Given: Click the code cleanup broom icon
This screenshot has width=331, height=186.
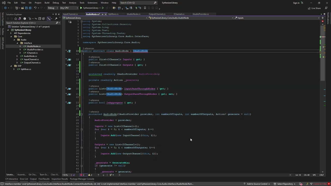Looking at the screenshot, I should pyautogui.click(x=111, y=175).
